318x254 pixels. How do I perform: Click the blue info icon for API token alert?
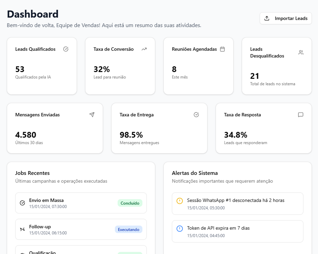180,229
